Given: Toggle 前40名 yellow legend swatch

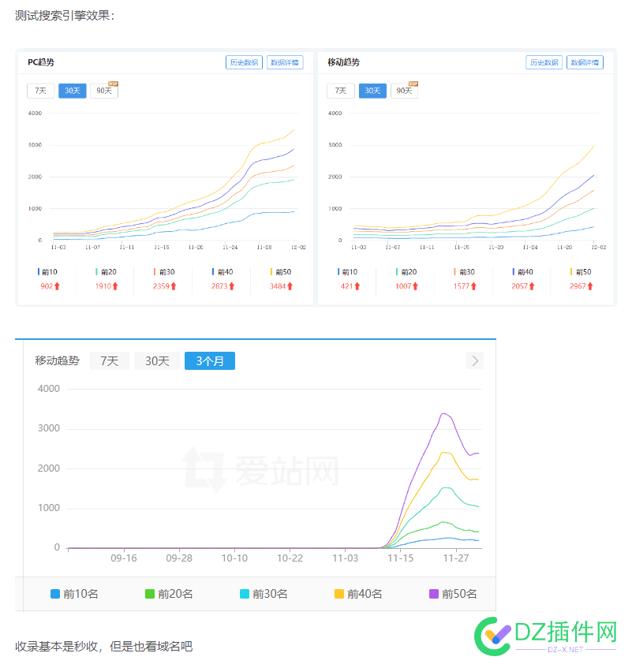Looking at the screenshot, I should [x=339, y=594].
